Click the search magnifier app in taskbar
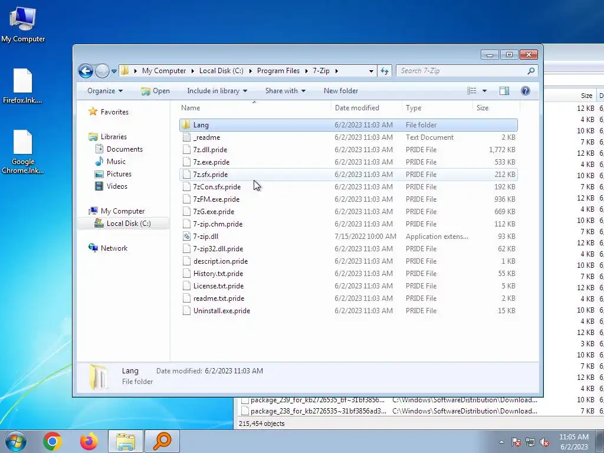 pyautogui.click(x=162, y=441)
